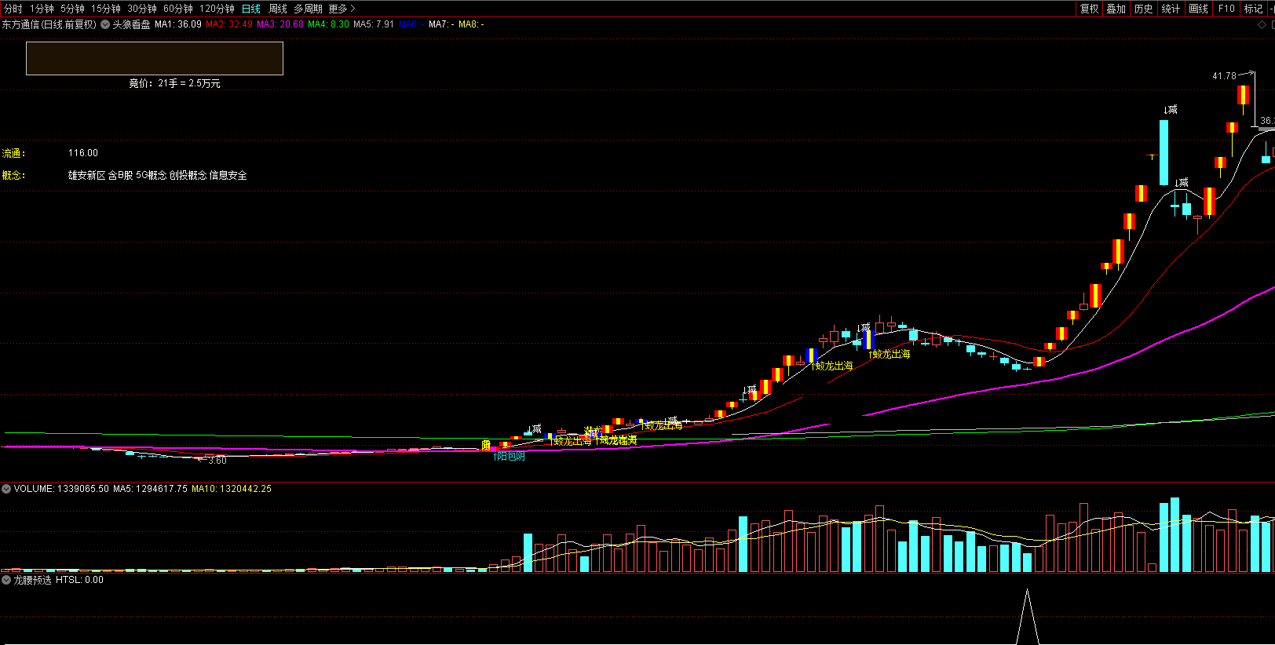Click the MA10: 1320442.25 volume readout

click(232, 489)
